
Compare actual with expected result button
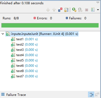pos(97,95)
